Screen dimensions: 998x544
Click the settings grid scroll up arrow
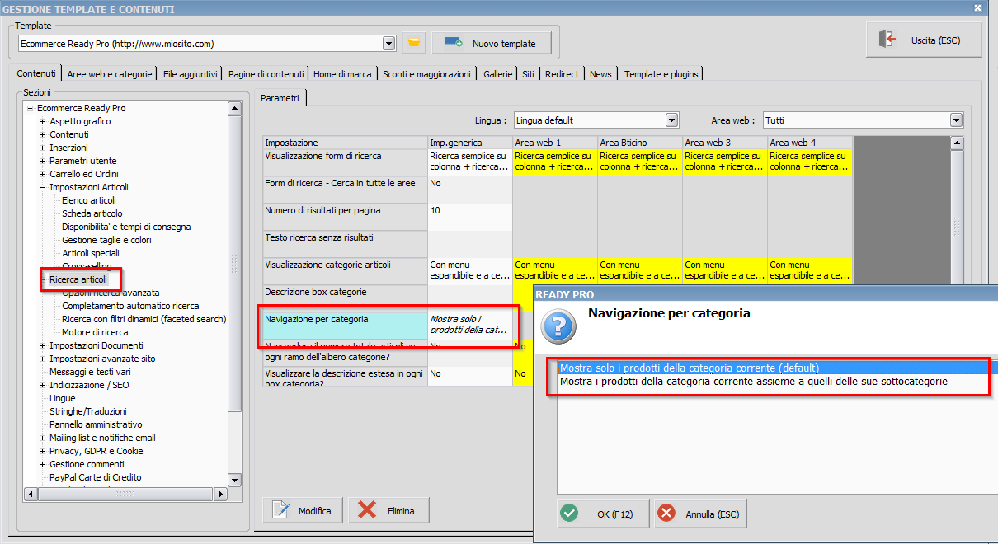[x=957, y=143]
